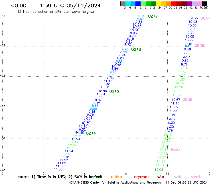
Task: Click the wave height value 10.67
Action: (x=176, y=100)
